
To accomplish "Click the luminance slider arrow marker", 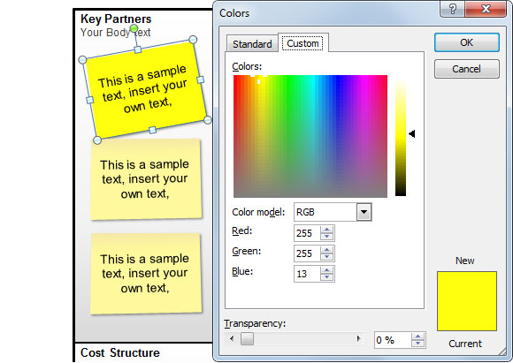I will coord(412,133).
